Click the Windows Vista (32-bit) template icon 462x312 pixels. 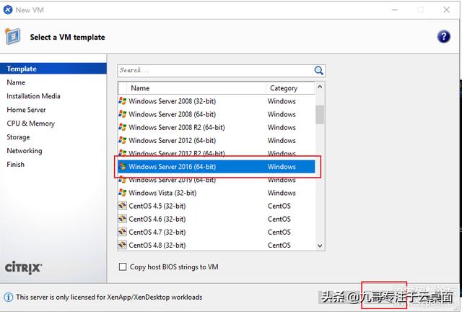pos(123,193)
